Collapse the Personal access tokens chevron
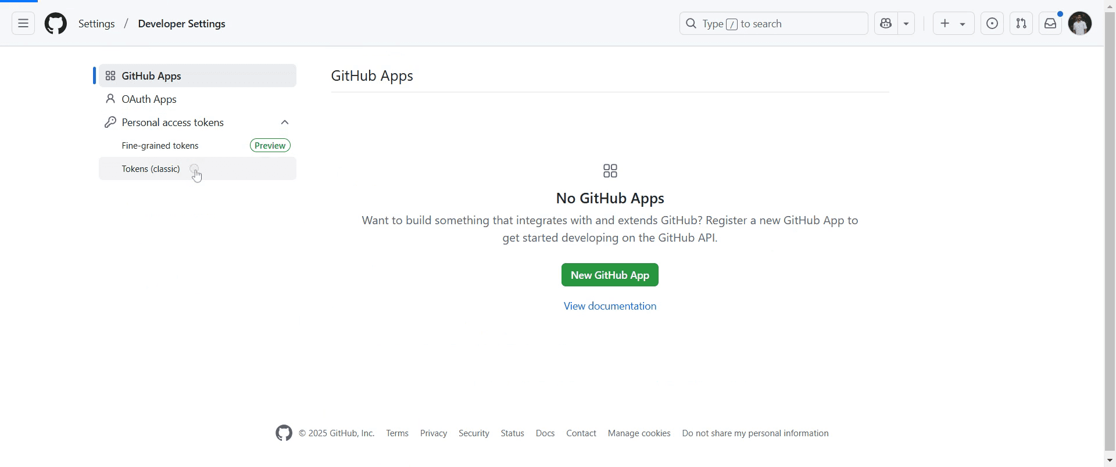 point(285,122)
